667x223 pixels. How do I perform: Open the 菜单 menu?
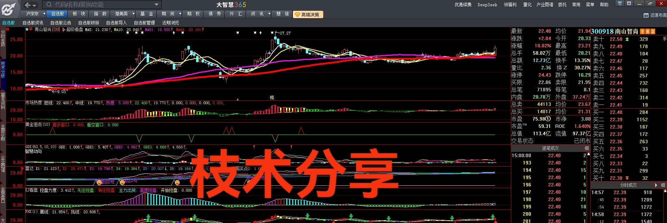pos(590,5)
